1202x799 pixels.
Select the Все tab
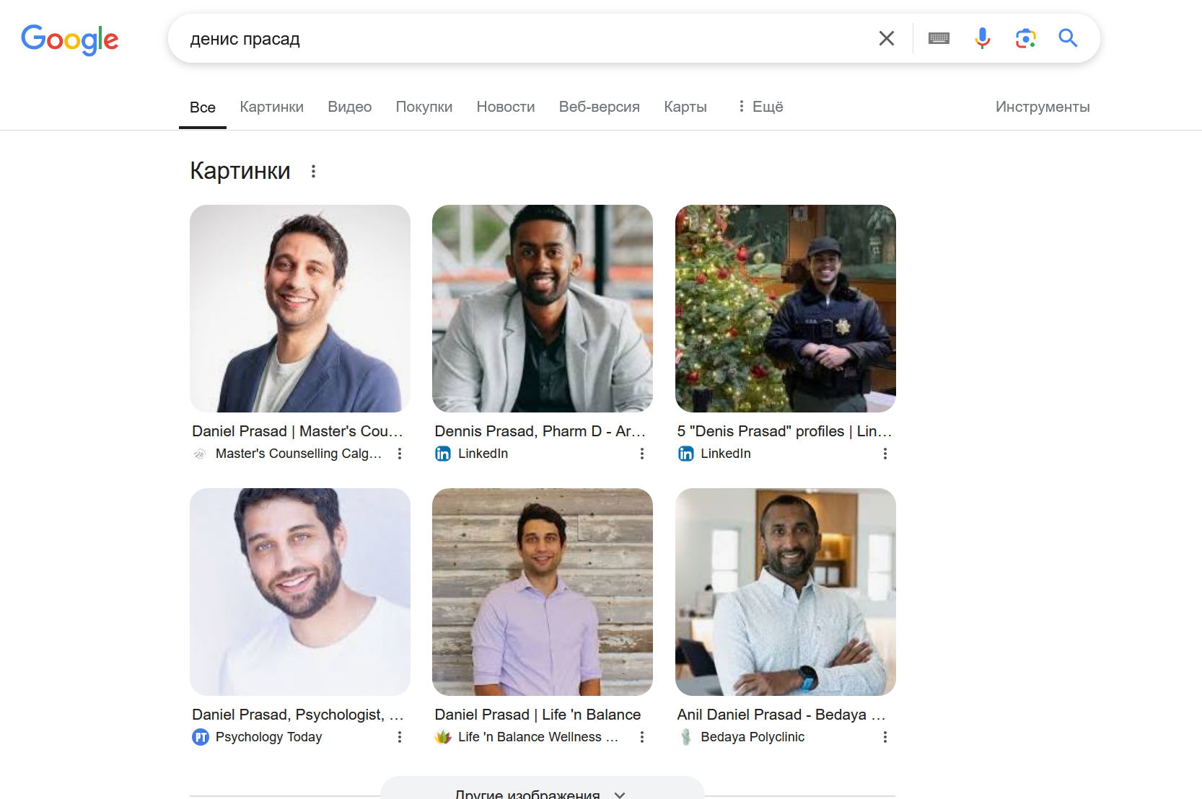203,107
